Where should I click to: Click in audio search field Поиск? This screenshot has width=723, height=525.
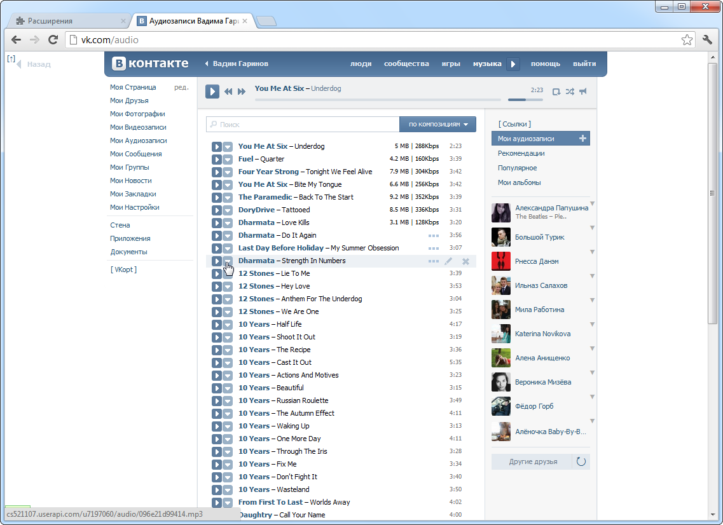pyautogui.click(x=303, y=125)
